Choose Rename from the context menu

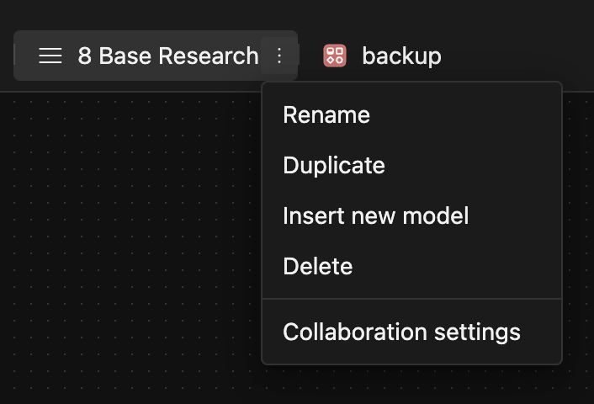point(326,114)
